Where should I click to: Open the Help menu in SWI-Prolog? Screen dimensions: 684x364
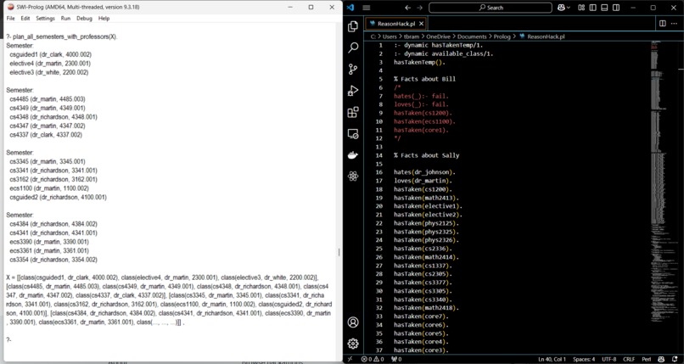[x=104, y=19]
